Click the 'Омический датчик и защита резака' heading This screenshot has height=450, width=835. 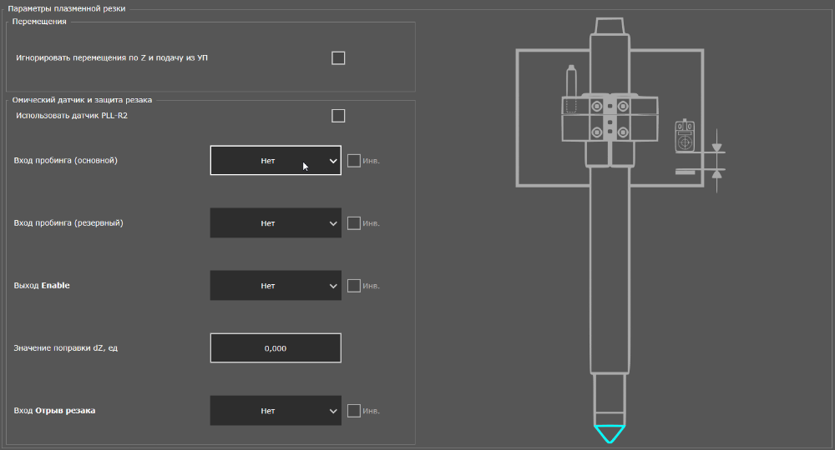pyautogui.click(x=82, y=100)
